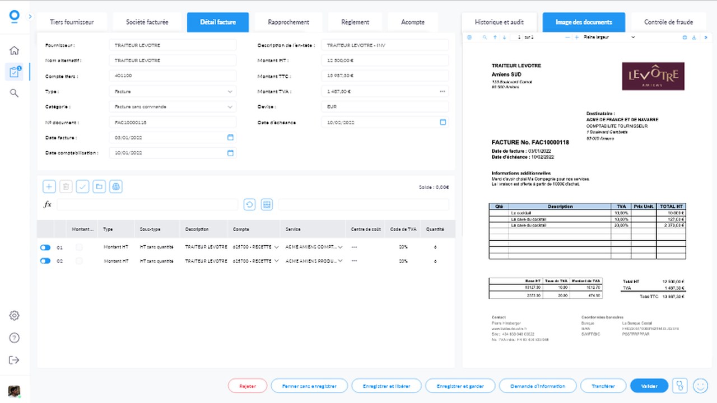717x403 pixels.
Task: Add a new invoice line with plus icon
Action: pyautogui.click(x=49, y=186)
